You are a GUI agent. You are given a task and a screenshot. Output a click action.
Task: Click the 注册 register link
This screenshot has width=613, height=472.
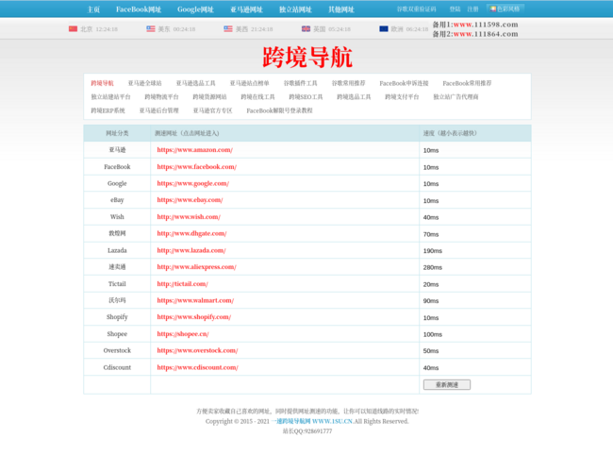472,9
